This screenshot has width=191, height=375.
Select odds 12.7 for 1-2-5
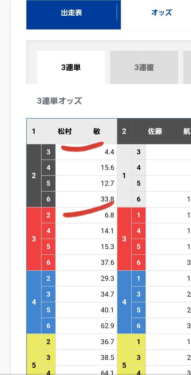tap(86, 184)
